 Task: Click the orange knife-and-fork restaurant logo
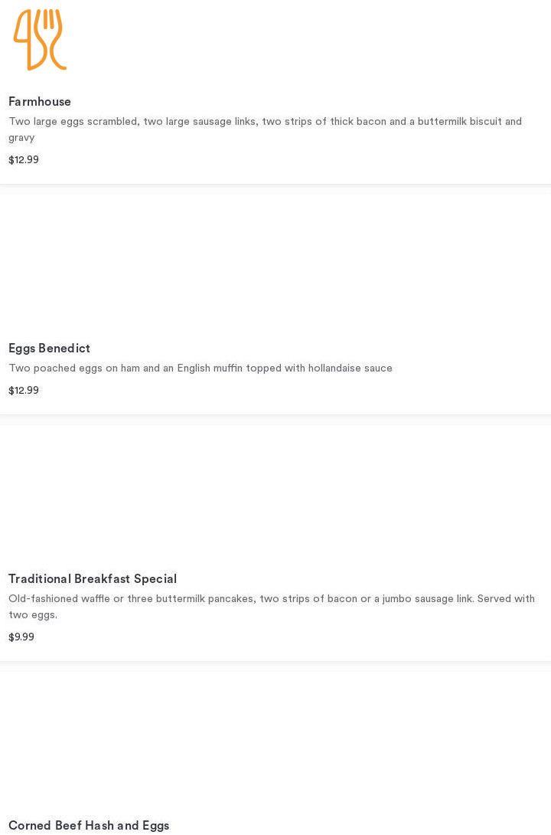pos(40,40)
